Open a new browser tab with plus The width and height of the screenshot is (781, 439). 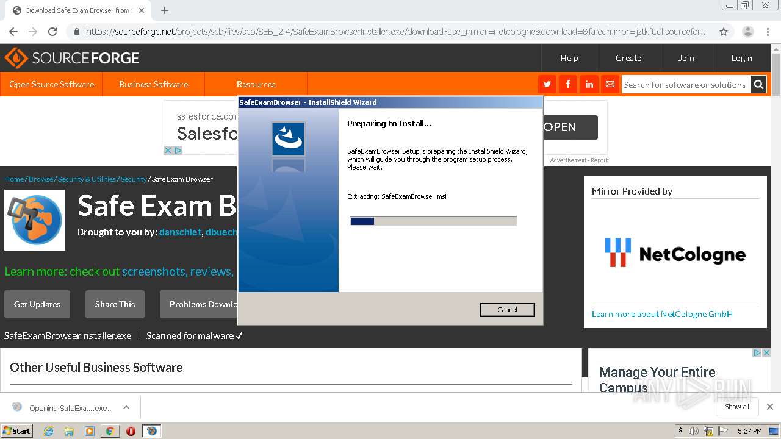165,10
